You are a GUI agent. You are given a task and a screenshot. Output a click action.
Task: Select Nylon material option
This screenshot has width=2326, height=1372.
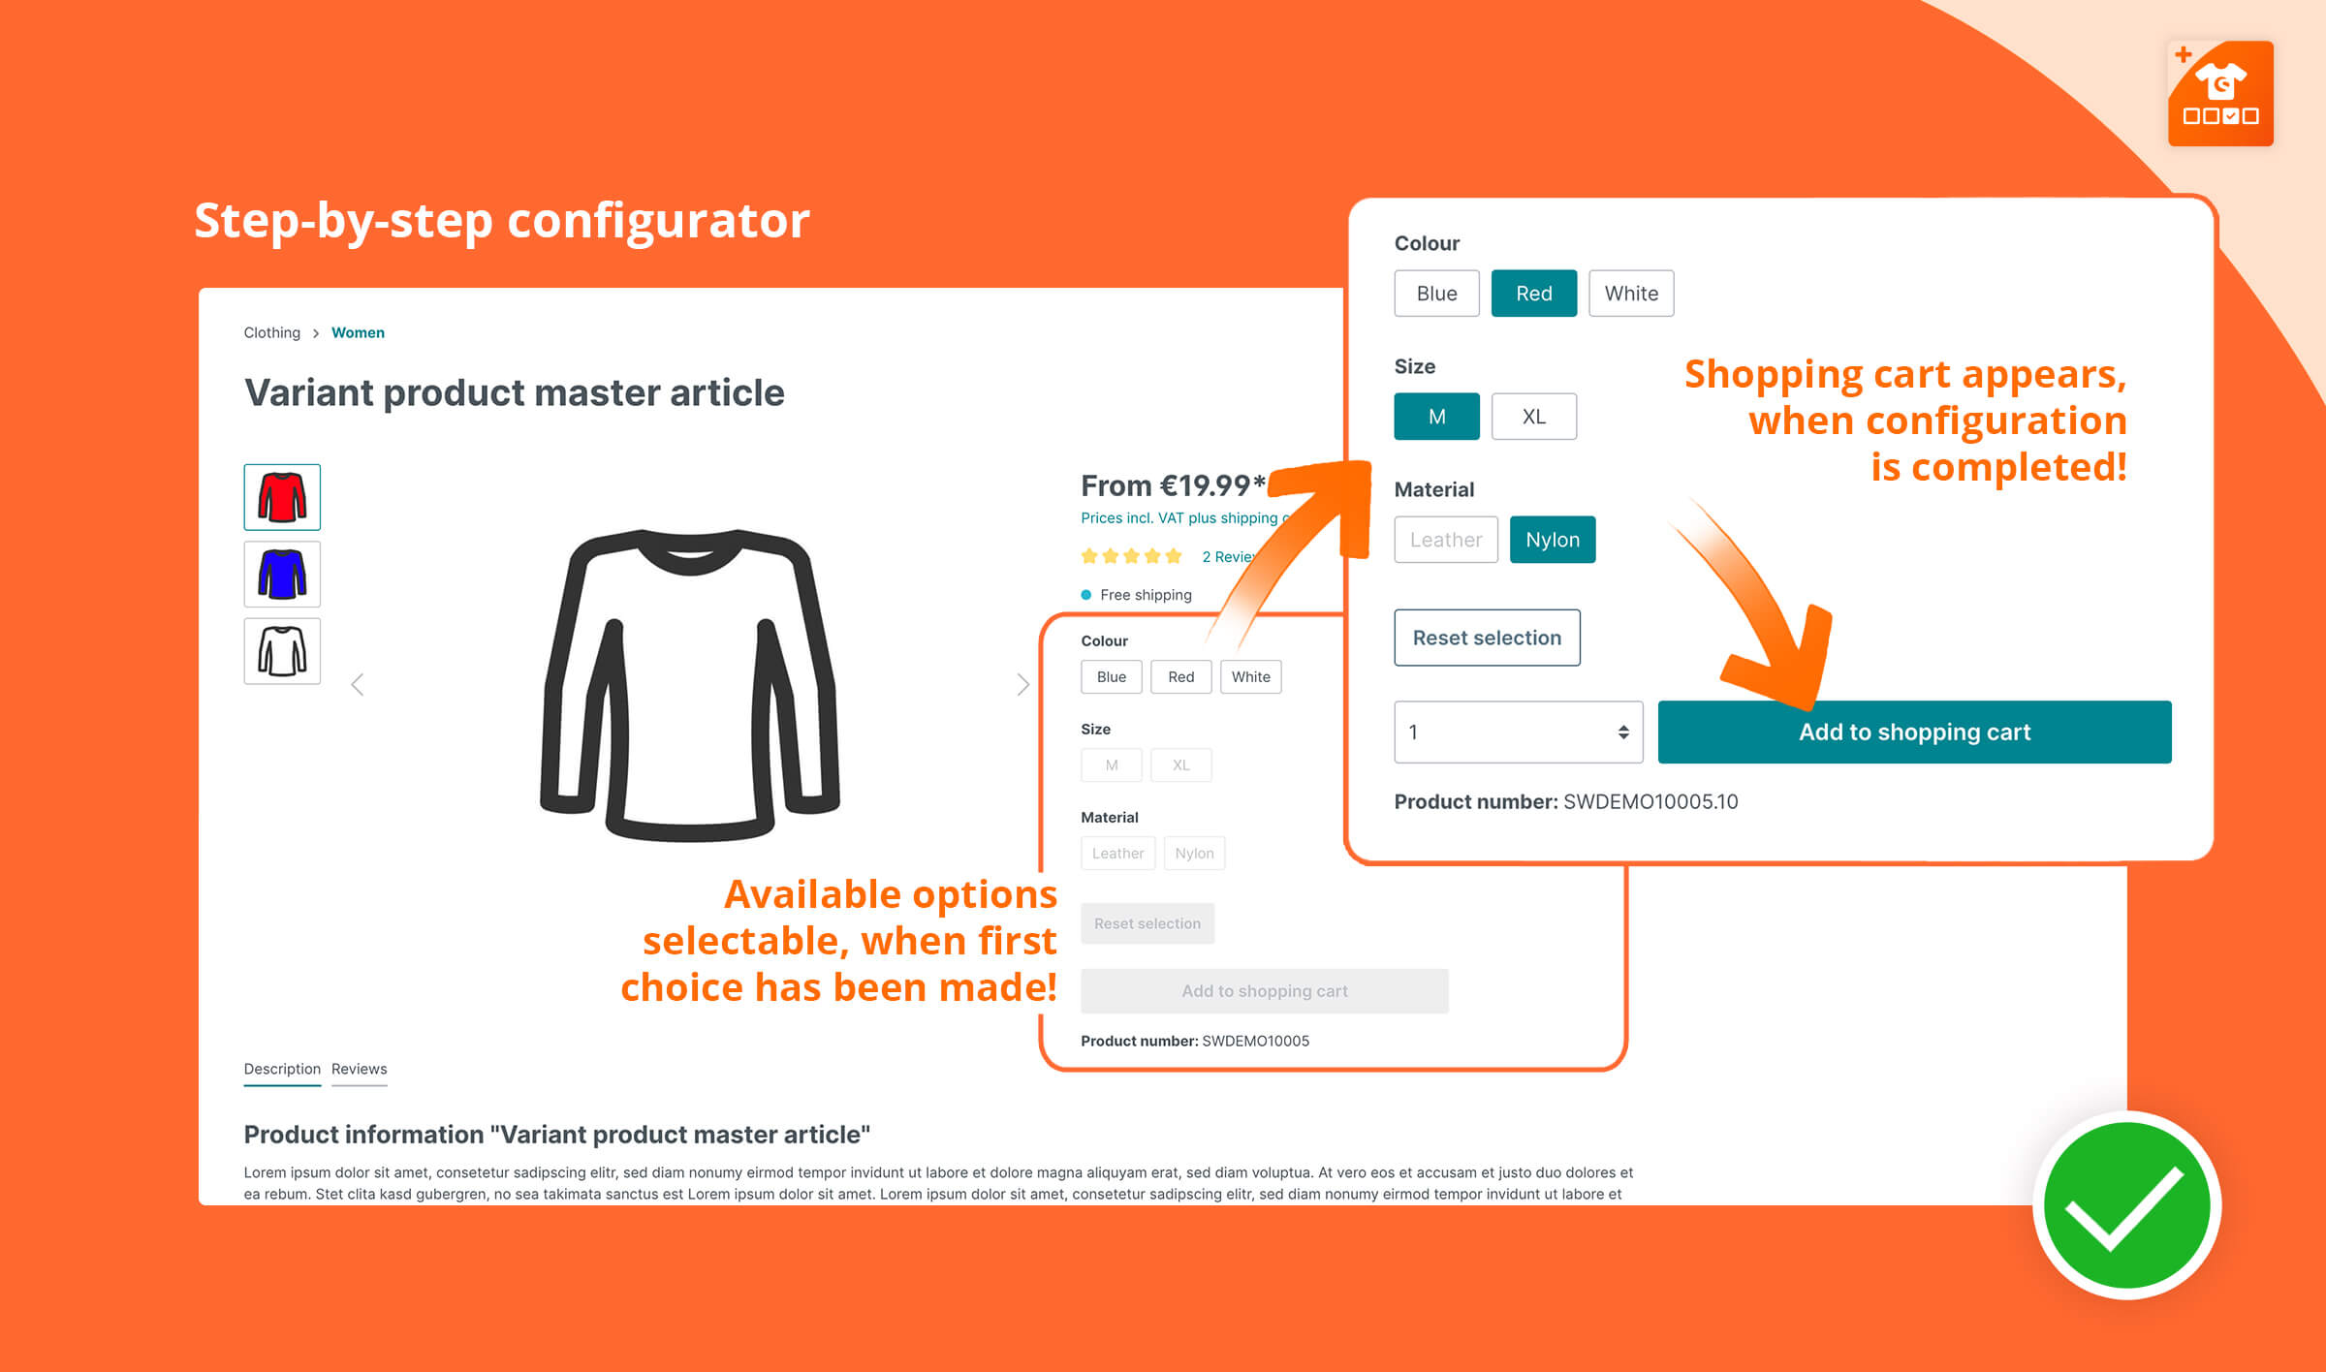1554,538
